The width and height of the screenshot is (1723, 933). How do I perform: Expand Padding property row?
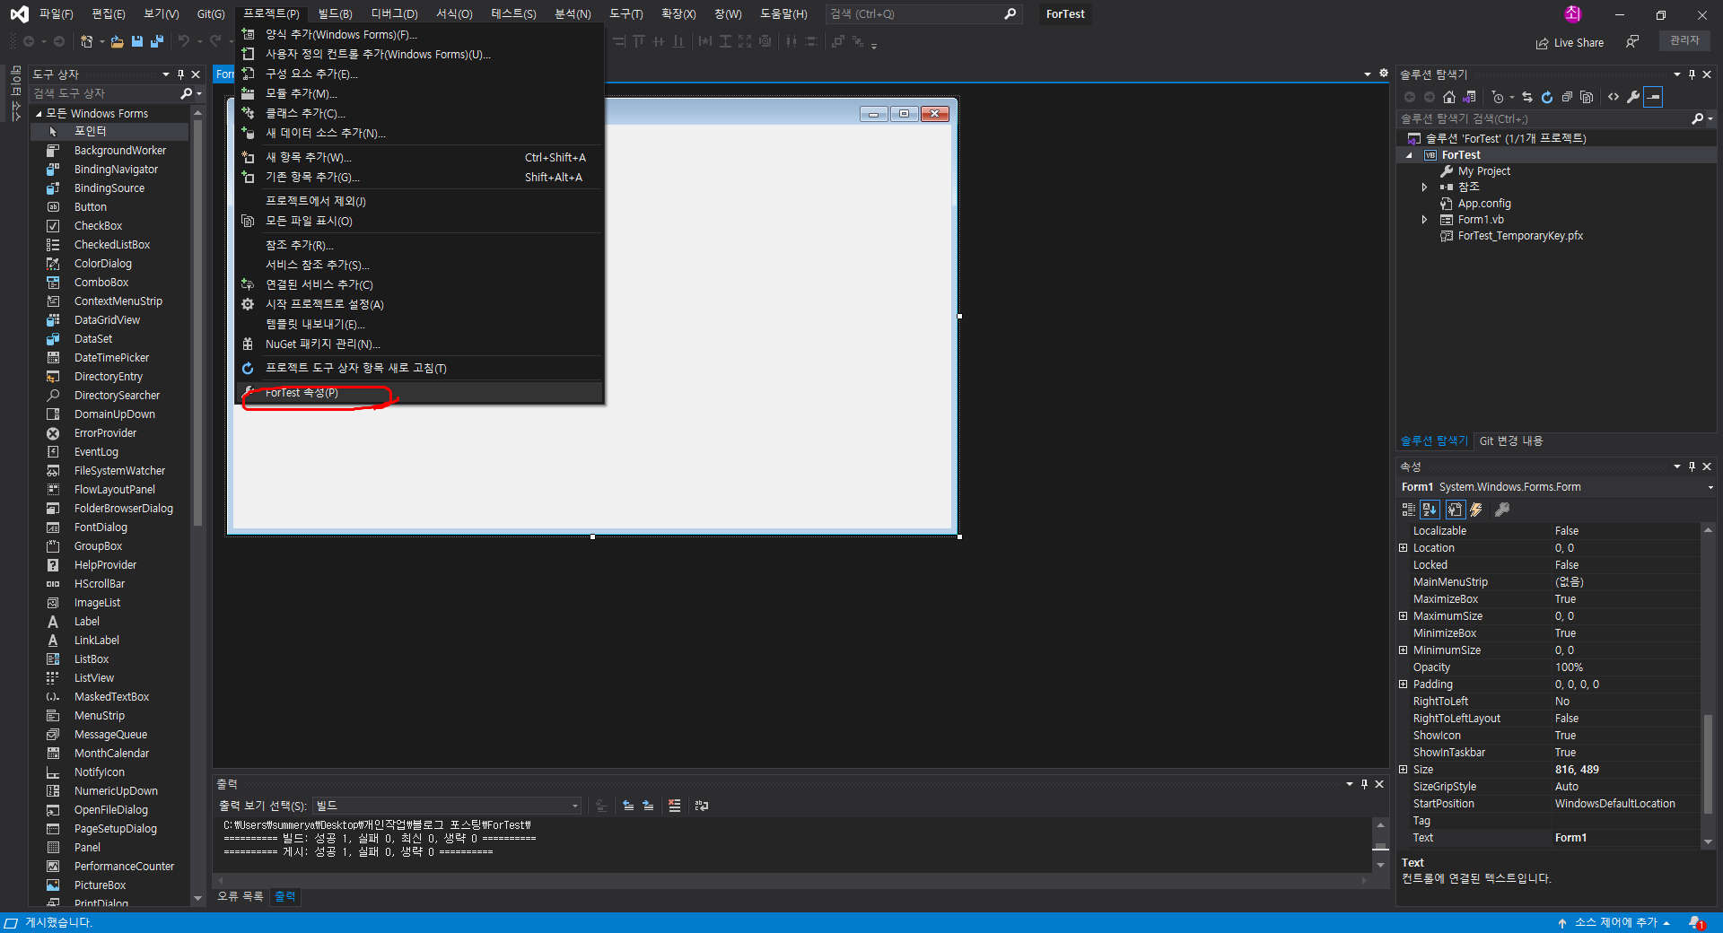(x=1404, y=684)
